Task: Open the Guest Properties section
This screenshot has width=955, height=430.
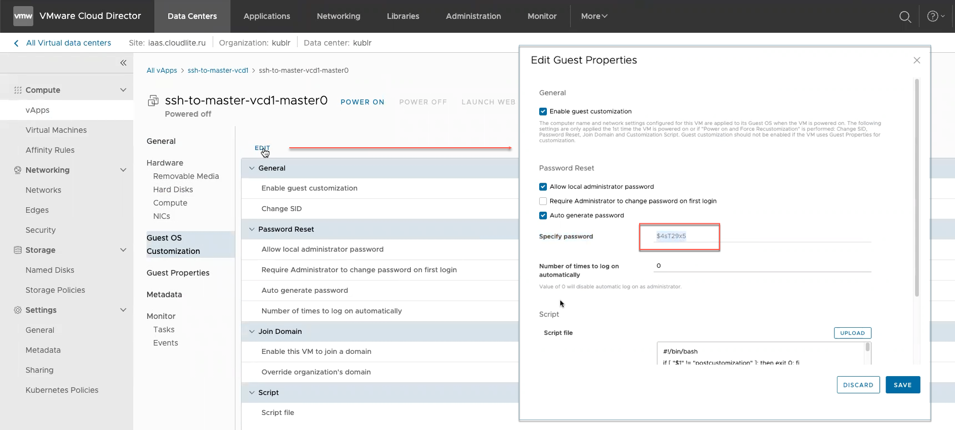Action: [x=178, y=273]
